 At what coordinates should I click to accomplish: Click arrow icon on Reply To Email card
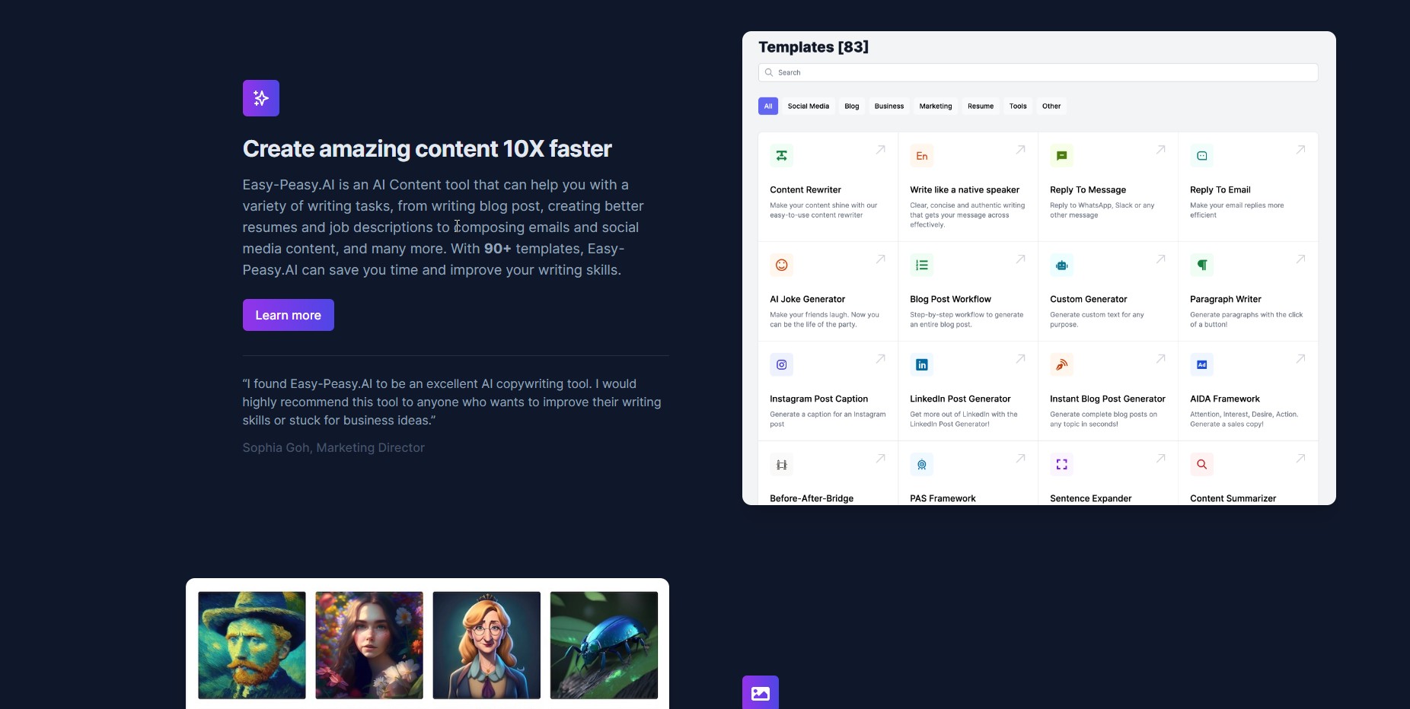[x=1300, y=150]
